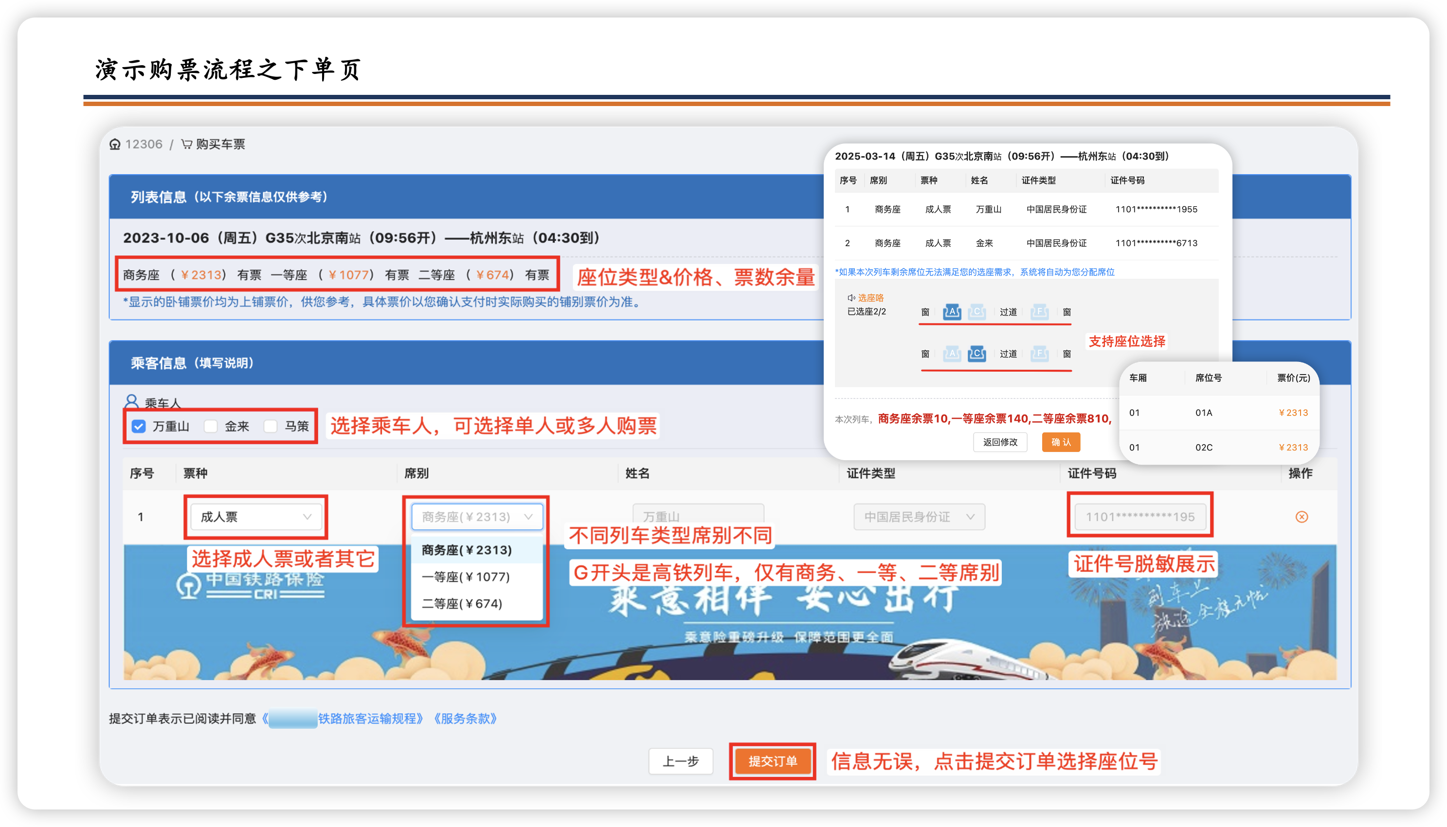Image resolution: width=1447 pixels, height=827 pixels.
Task: Click the name 万重山 in the dialog table
Action: tap(988, 210)
